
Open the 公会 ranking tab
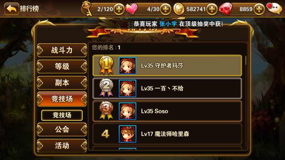click(x=62, y=129)
